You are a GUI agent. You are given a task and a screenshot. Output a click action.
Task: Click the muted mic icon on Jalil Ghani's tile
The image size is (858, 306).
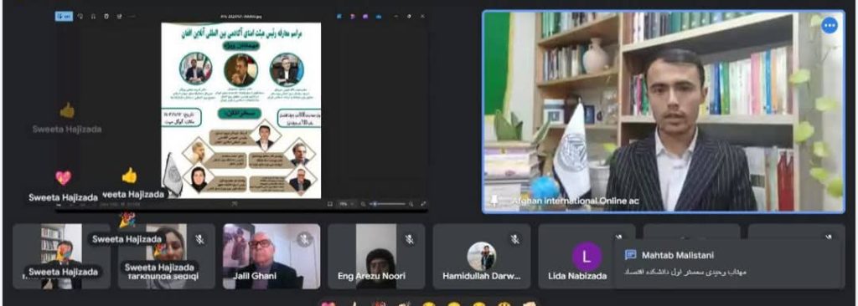[x=304, y=239]
